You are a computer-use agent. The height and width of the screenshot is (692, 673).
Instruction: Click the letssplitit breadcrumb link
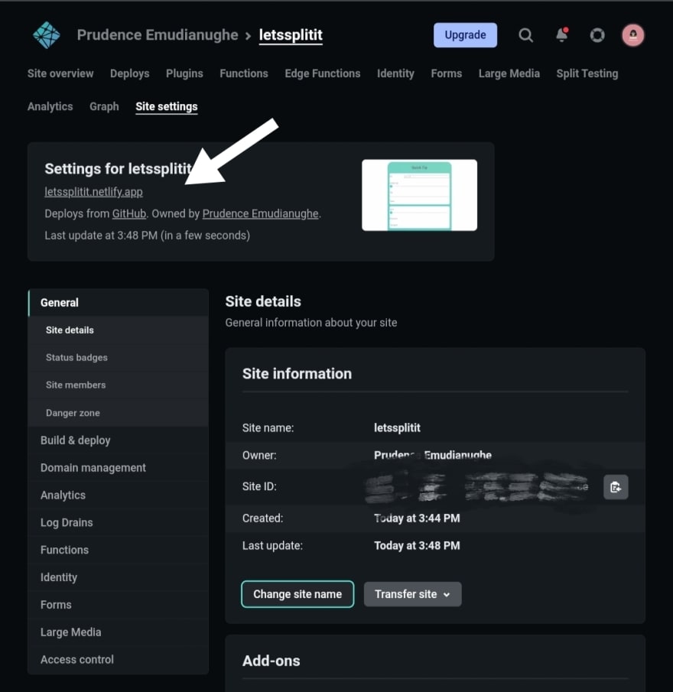[x=291, y=35]
